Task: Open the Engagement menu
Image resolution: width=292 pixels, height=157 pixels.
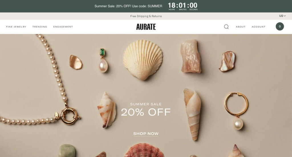Action: [x=63, y=27]
